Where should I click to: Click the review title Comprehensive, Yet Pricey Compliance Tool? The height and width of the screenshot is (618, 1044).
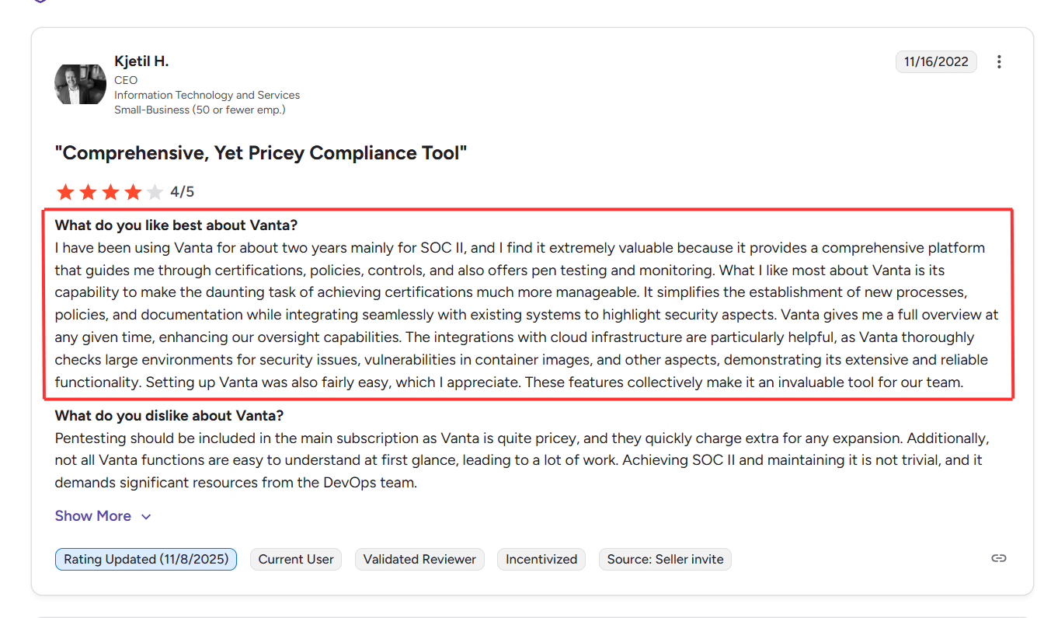[260, 152]
